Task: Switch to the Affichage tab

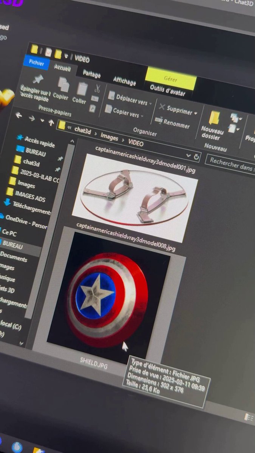Action: click(x=125, y=81)
